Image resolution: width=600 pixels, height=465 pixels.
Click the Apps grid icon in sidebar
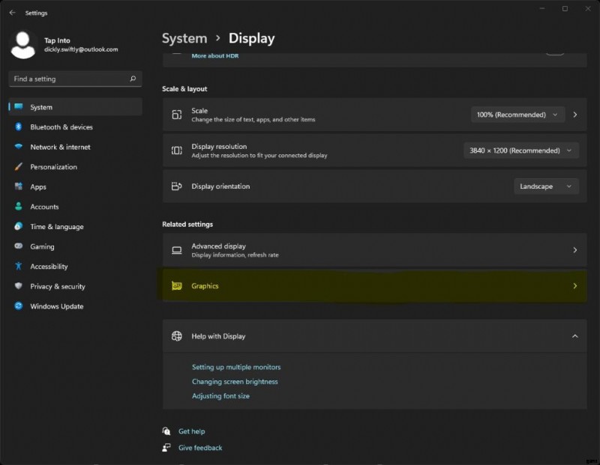[18, 186]
